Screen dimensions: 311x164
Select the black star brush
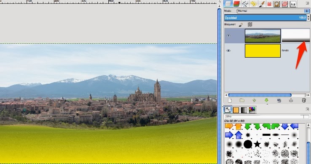tap(257, 144)
